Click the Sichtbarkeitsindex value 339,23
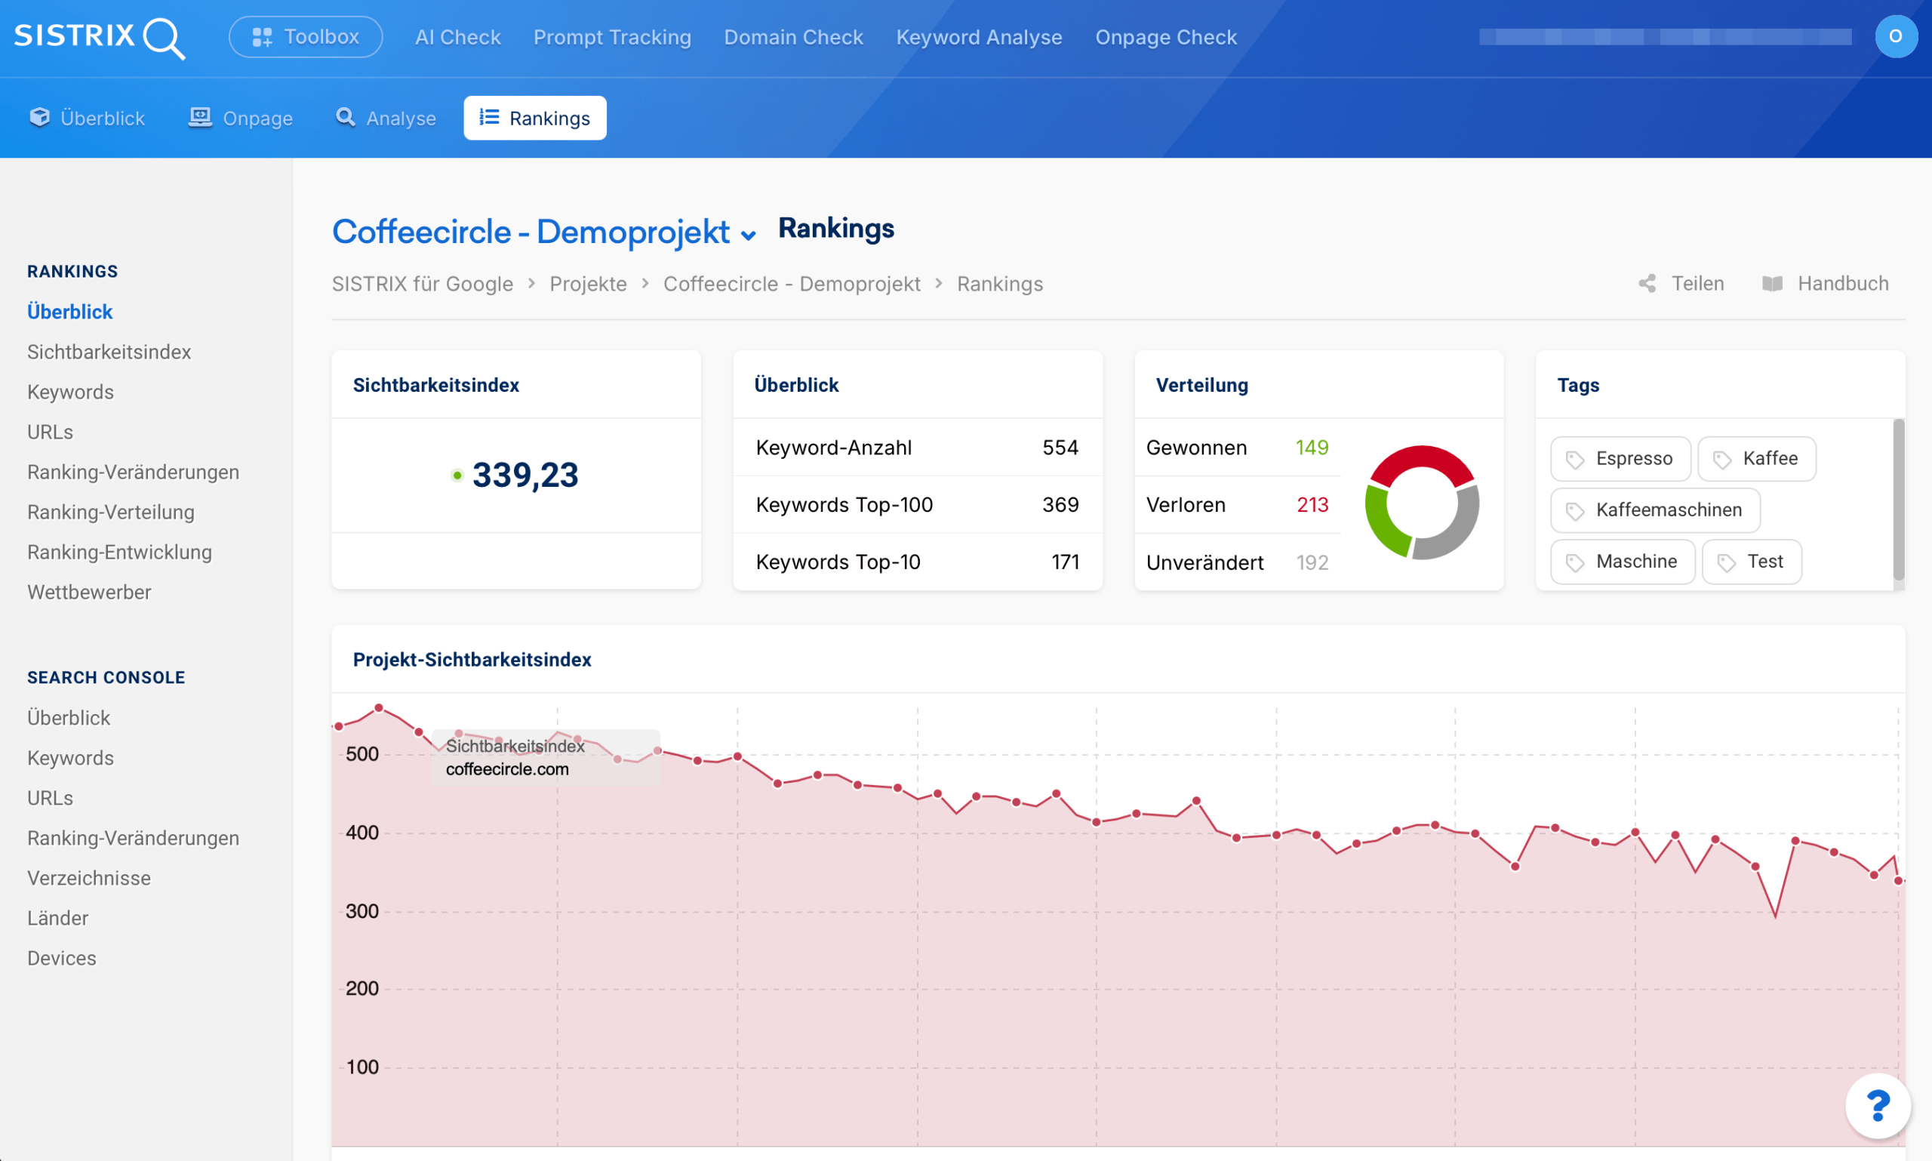1932x1161 pixels. (x=525, y=475)
